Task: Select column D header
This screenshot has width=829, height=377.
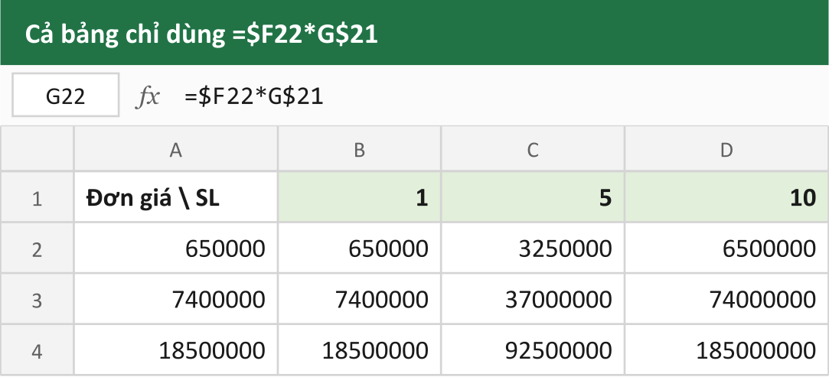Action: point(727,148)
